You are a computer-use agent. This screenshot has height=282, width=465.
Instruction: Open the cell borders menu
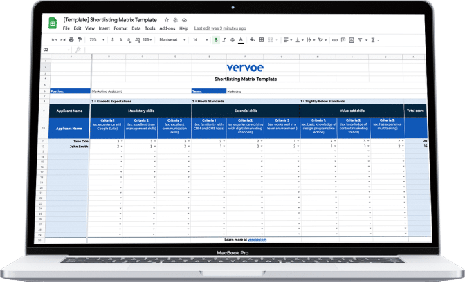pyautogui.click(x=262, y=39)
